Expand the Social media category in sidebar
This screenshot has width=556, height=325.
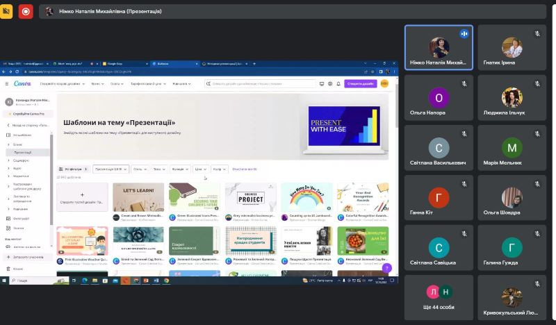(8, 160)
